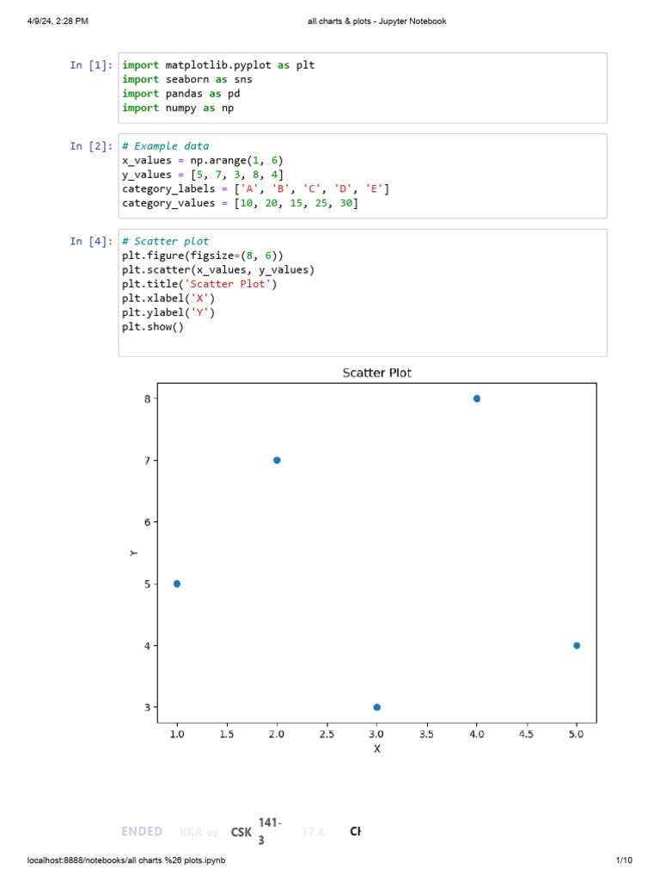The width and height of the screenshot is (660, 881).
Task: Click the Y axis label
Action: click(x=133, y=553)
